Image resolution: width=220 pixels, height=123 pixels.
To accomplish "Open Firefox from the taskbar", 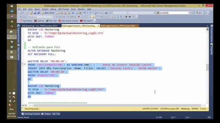I will 12,27.
